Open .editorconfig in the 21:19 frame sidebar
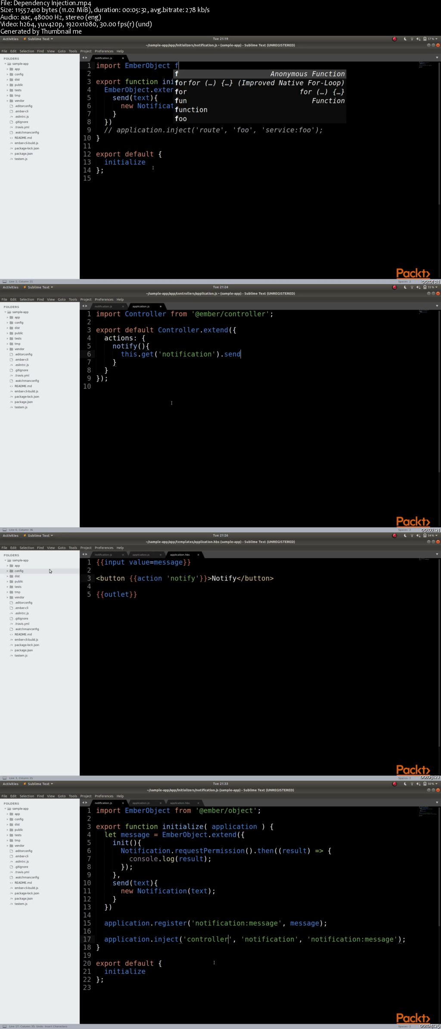Image resolution: width=441 pixels, height=1029 pixels. tap(23, 106)
